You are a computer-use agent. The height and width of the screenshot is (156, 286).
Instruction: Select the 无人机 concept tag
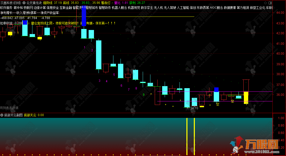[x=158, y=8]
